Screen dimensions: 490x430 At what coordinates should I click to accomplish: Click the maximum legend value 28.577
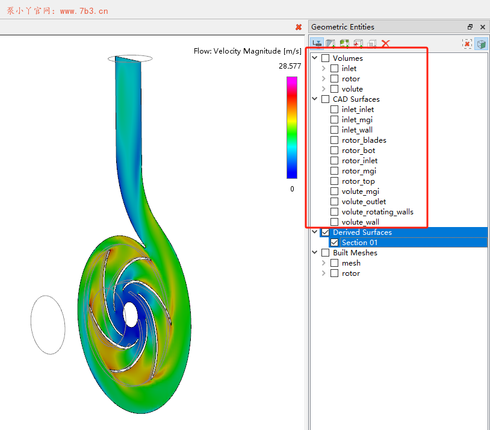tap(290, 66)
